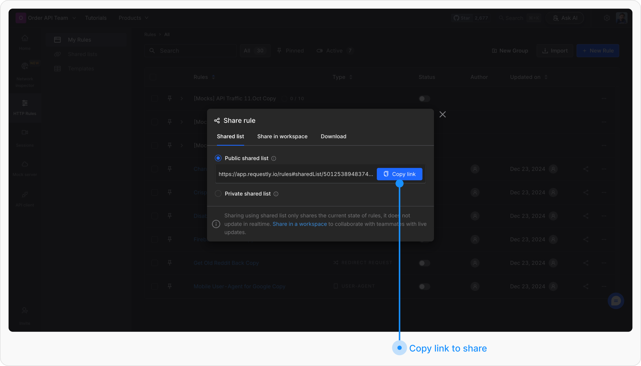Click info icon beside Public shared list
The width and height of the screenshot is (641, 366).
point(274,158)
